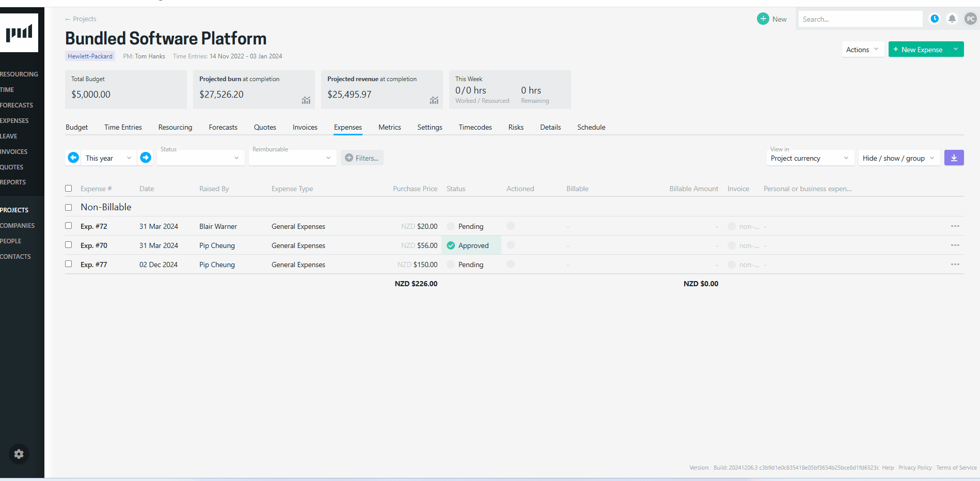980x481 pixels.
Task: Open the Status filter dropdown
Action: (x=200, y=158)
